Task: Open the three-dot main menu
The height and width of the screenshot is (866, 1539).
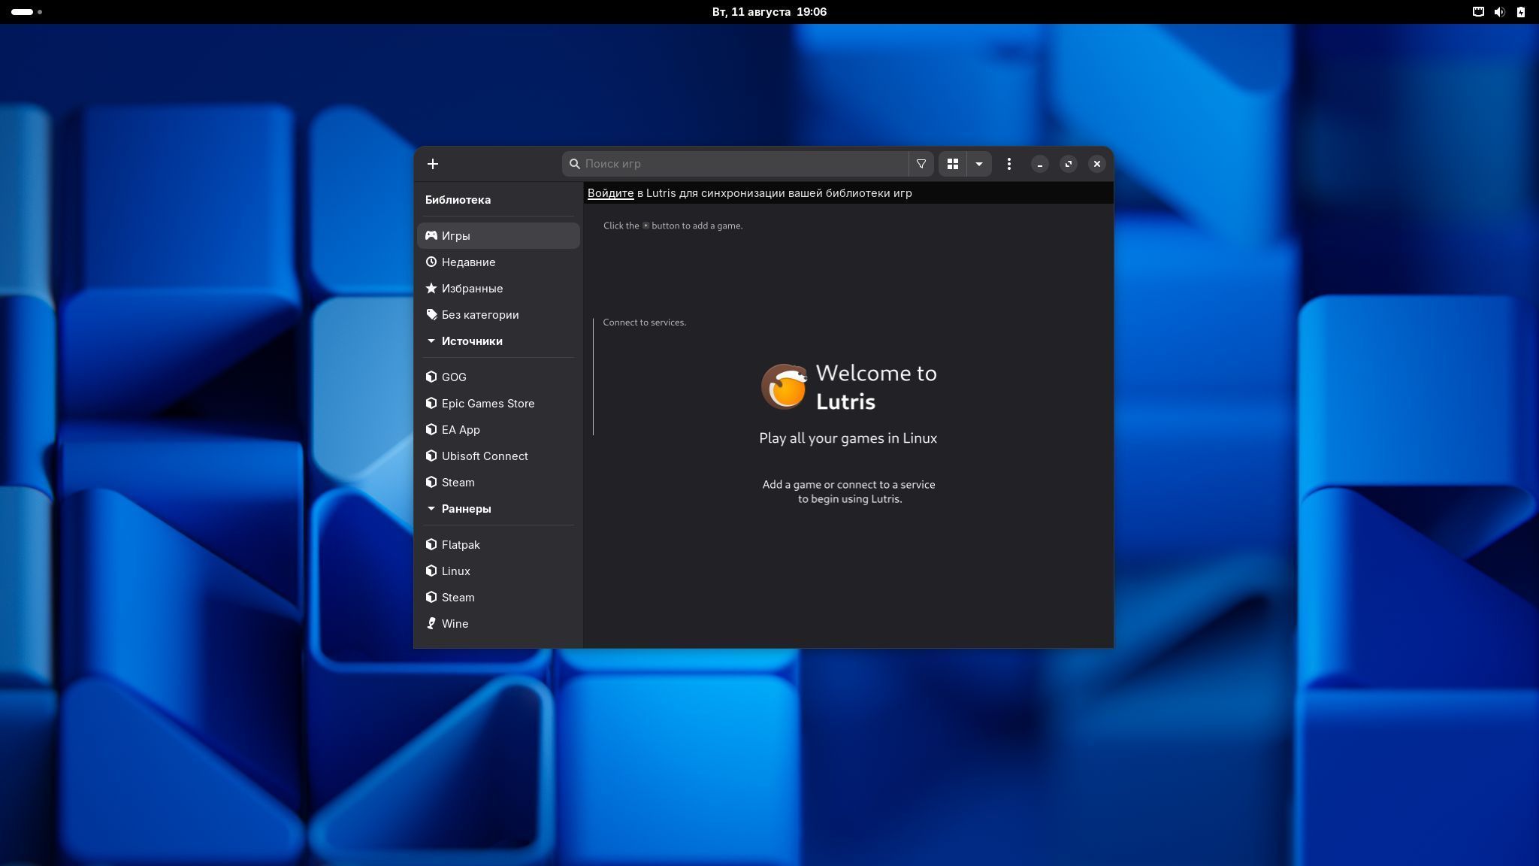Action: tap(1009, 164)
